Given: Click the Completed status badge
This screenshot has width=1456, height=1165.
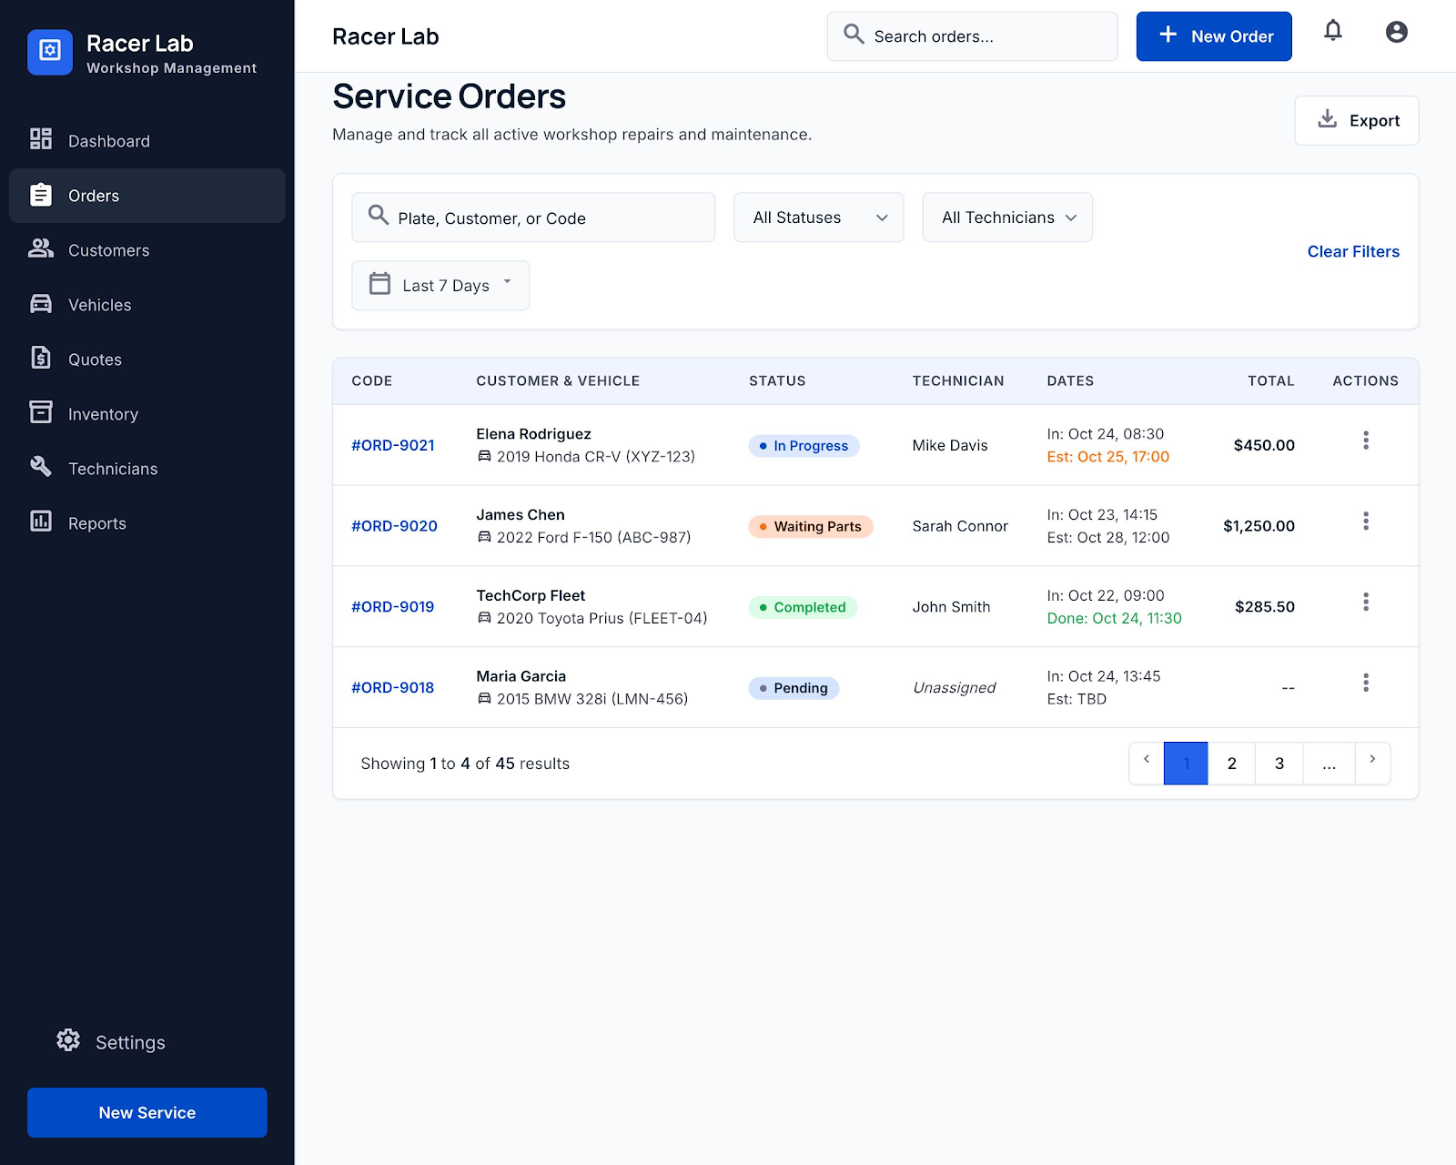Looking at the screenshot, I should 803,607.
